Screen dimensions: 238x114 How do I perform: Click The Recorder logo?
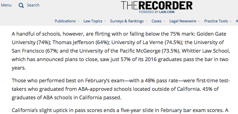[x=157, y=5]
